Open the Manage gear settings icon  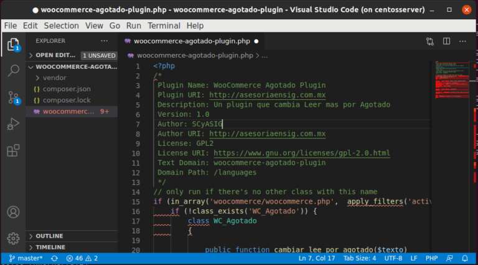pos(13,238)
